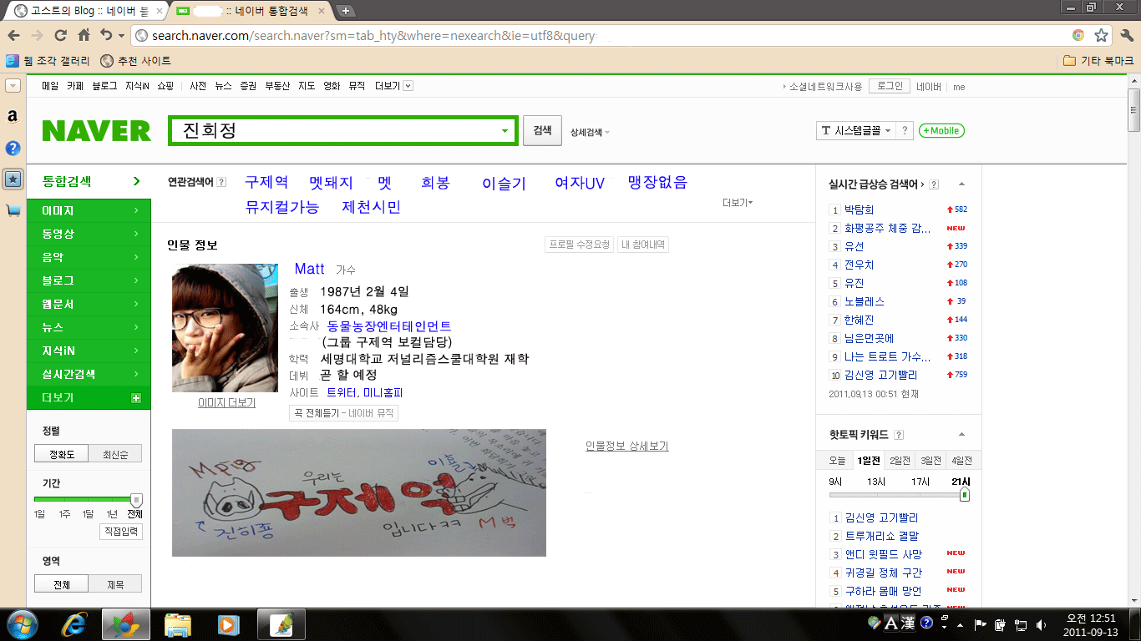Screen dimensions: 1141x641
Task: Click the 프로필 수정요청 button
Action: (579, 245)
